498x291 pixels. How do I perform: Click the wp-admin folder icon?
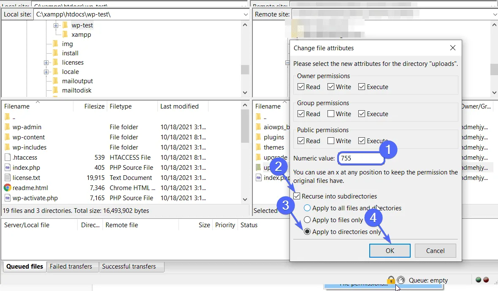pos(7,127)
